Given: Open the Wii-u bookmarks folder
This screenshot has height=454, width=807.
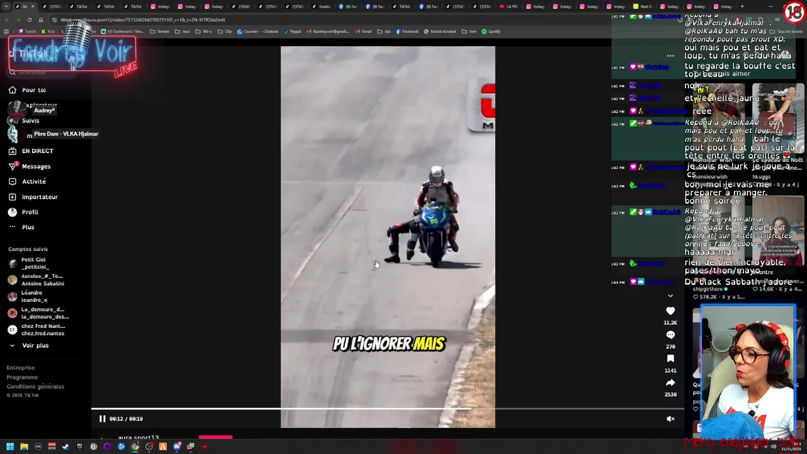Looking at the screenshot, I should coord(204,32).
